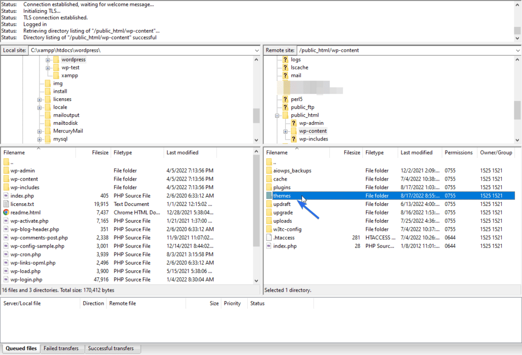Expand the wordpress folder in local tree
This screenshot has height=355, width=522.
48,60
